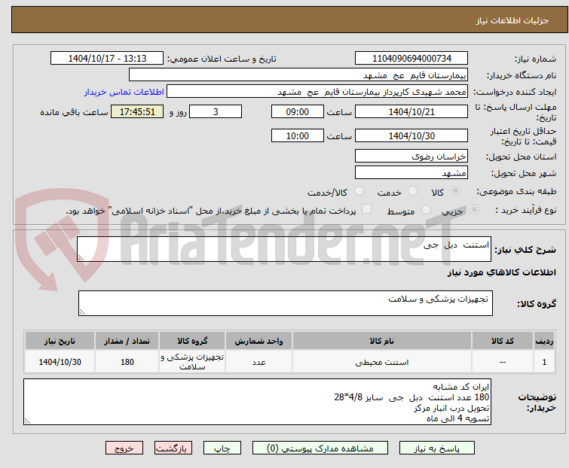Screen dimensions: 569x468
Task: Click the remaining days field showing 3
Action: pyautogui.click(x=216, y=111)
